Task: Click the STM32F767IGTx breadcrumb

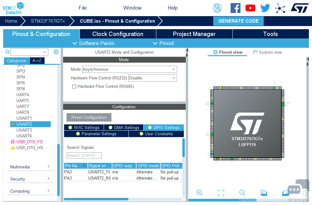Action: pyautogui.click(x=48, y=21)
